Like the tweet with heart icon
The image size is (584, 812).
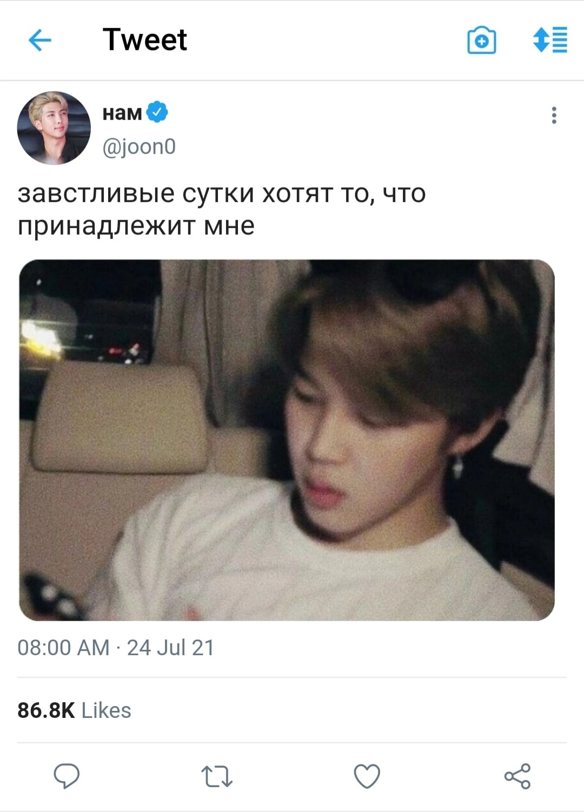coord(367,776)
